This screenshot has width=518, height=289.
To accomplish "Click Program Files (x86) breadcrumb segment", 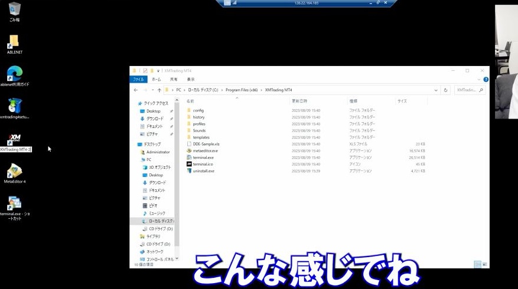I will pos(242,90).
